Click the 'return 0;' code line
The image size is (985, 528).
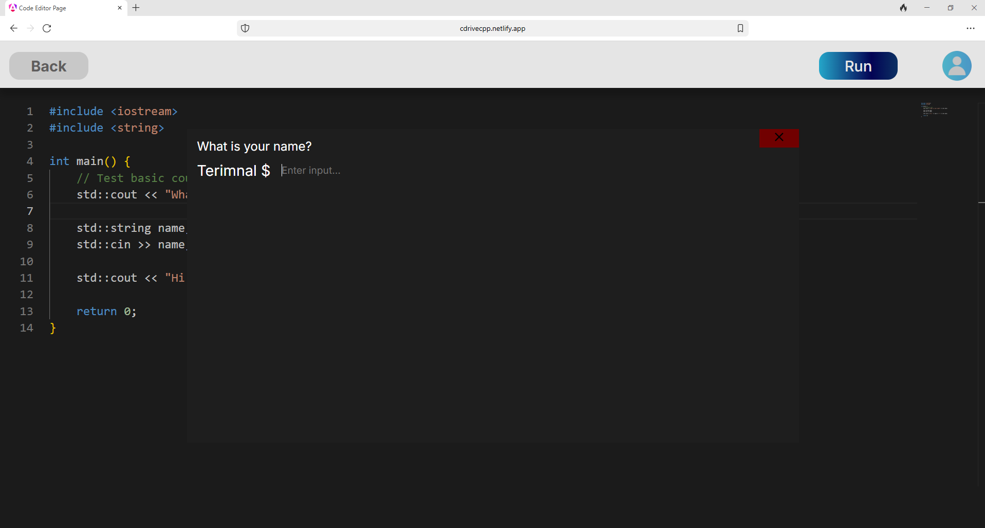pyautogui.click(x=106, y=311)
